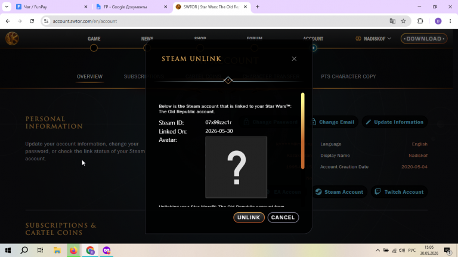Click the Display Name value Nadiskof
Viewport: 458px width, 257px height.
pyautogui.click(x=418, y=156)
